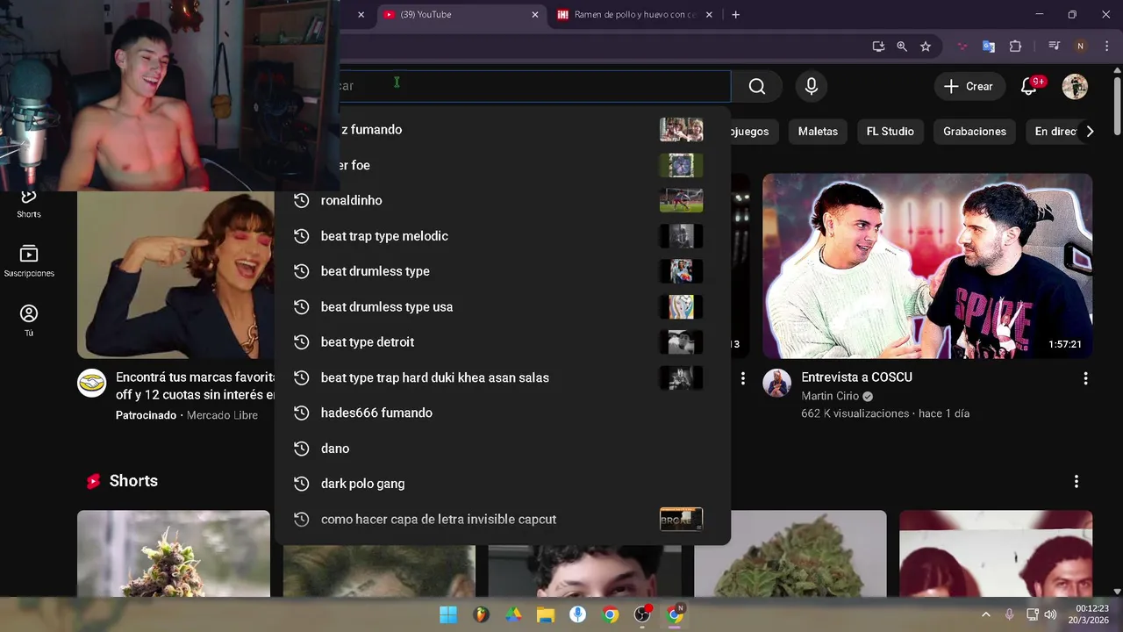Open the volume control in system tray
1123x632 pixels.
coord(1050,614)
